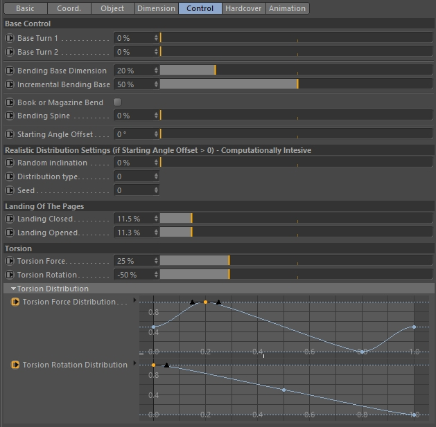Collapse the Torsion Distribution section
This screenshot has width=436, height=427.
click(x=13, y=289)
